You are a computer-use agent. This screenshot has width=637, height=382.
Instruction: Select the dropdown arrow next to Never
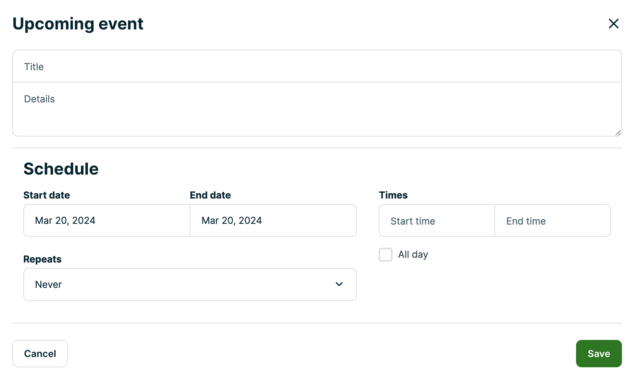click(x=339, y=284)
